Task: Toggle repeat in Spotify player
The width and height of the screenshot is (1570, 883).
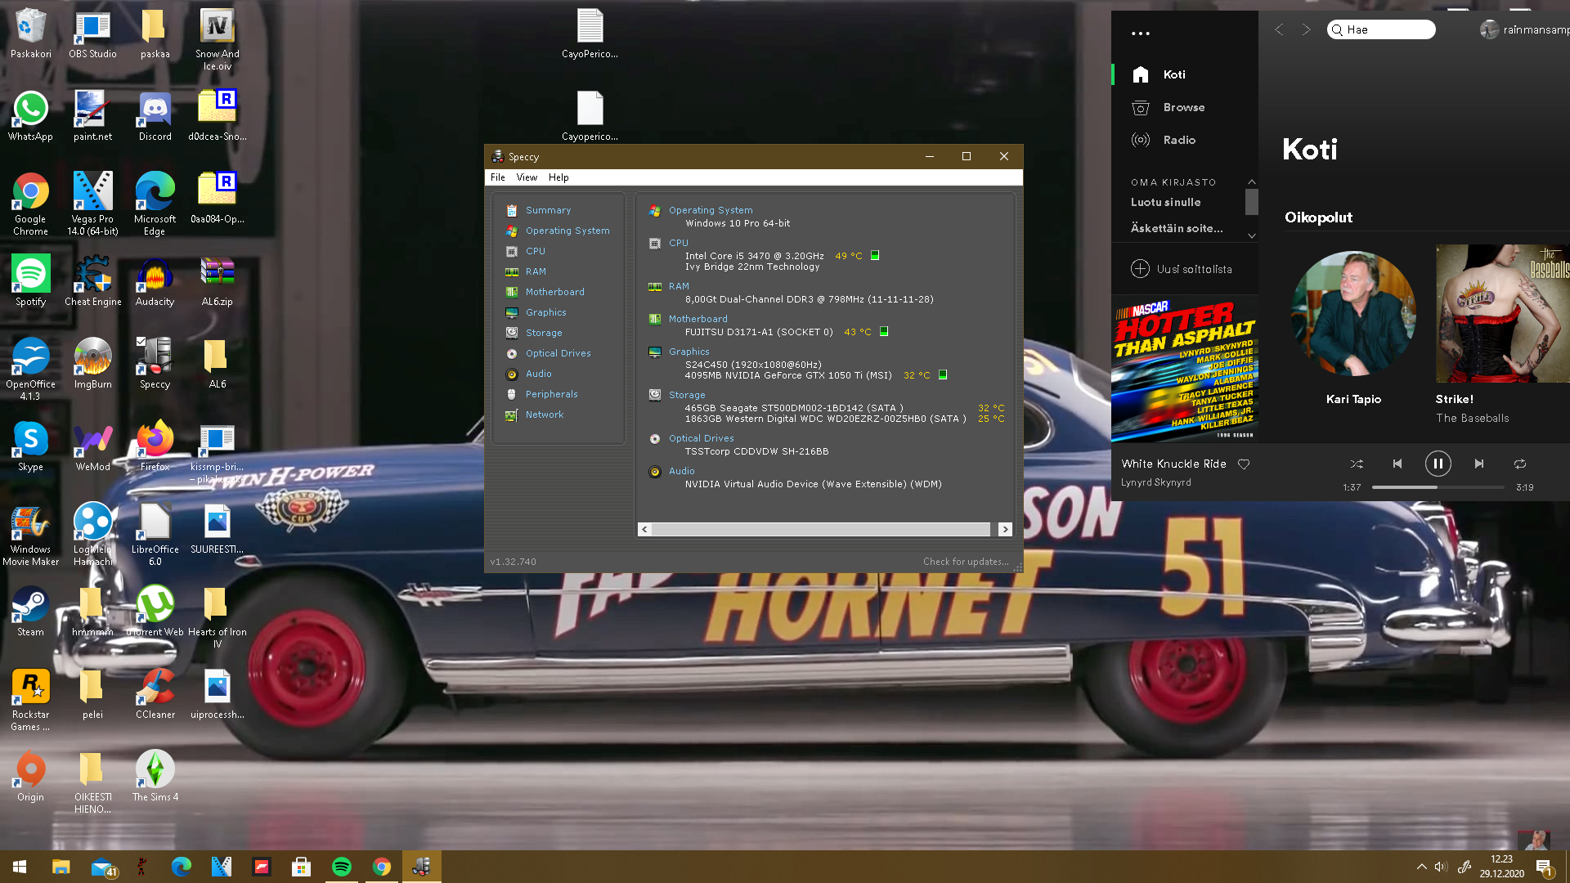Action: point(1519,464)
